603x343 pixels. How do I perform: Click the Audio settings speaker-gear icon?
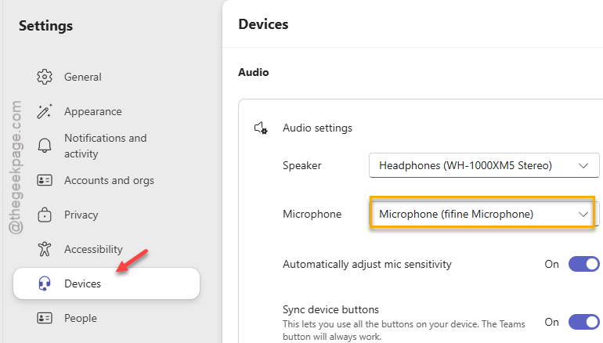(x=261, y=128)
